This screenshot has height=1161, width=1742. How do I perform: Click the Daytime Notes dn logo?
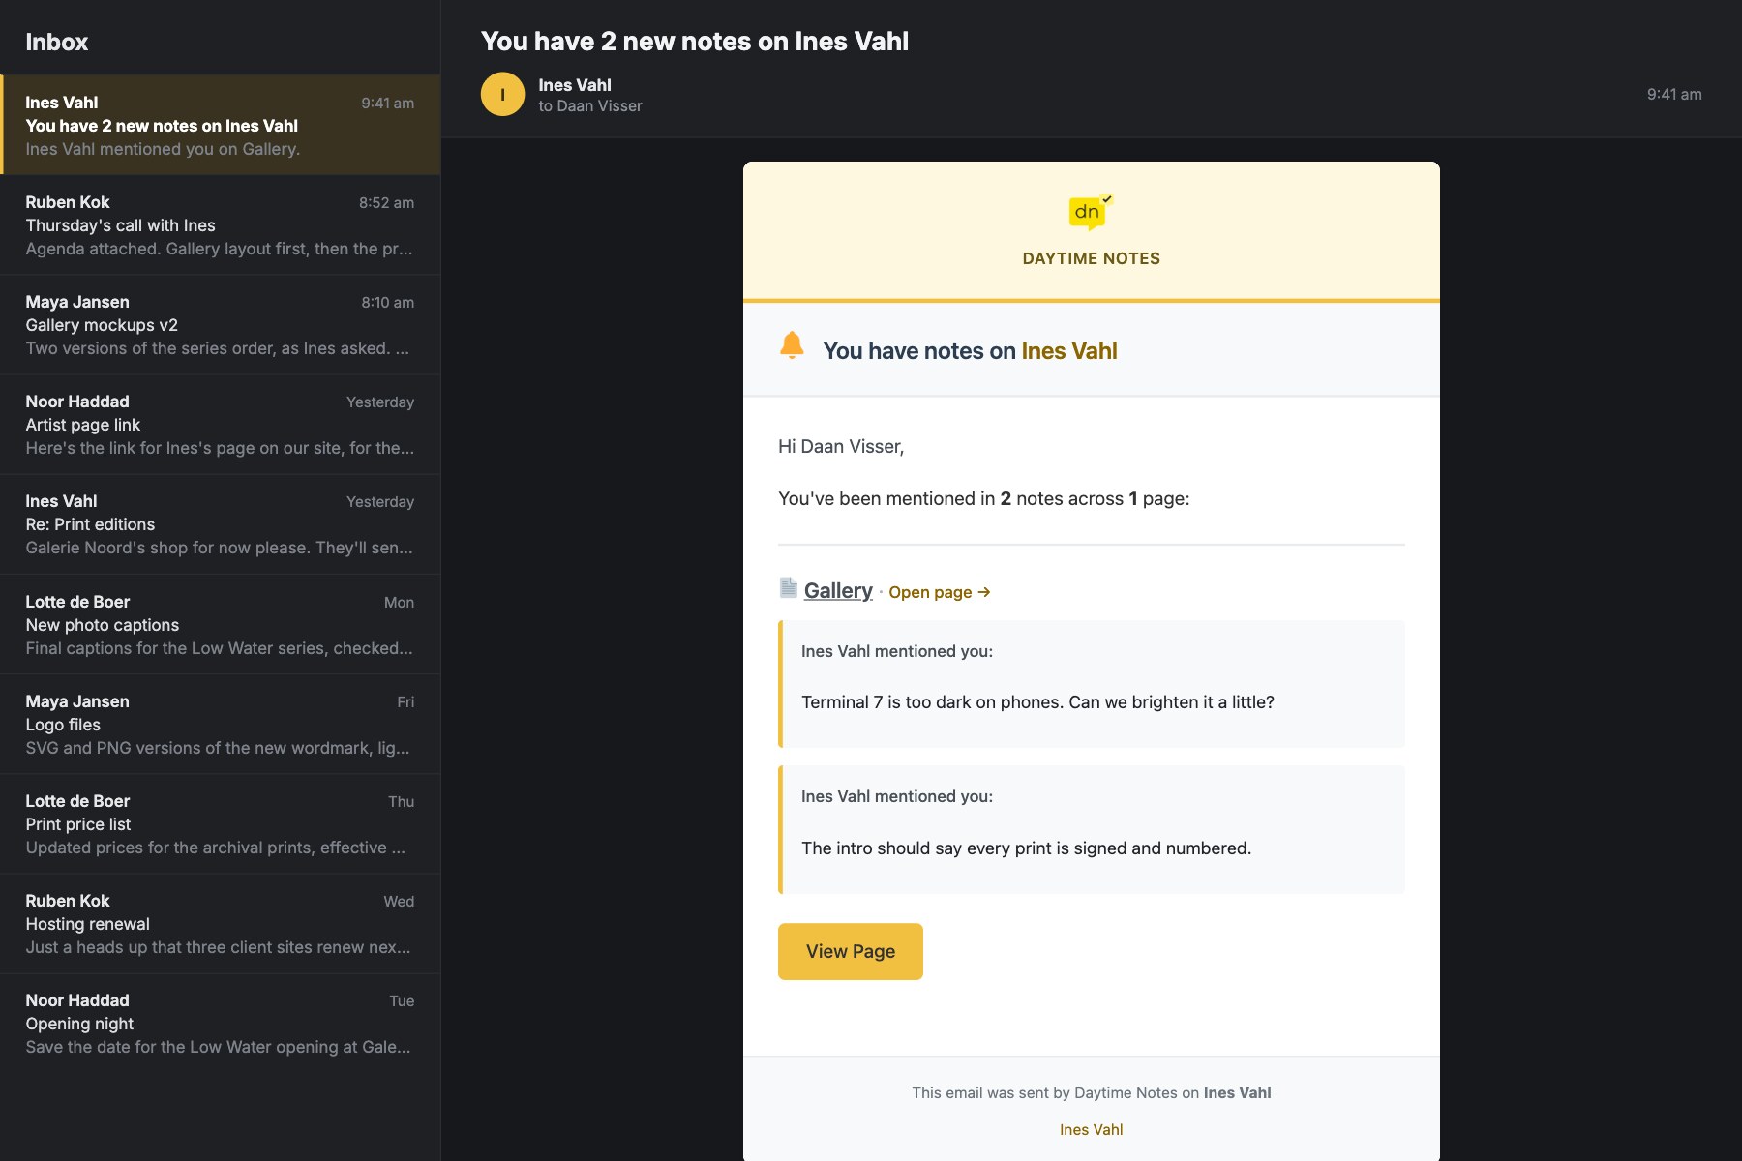[x=1091, y=213]
